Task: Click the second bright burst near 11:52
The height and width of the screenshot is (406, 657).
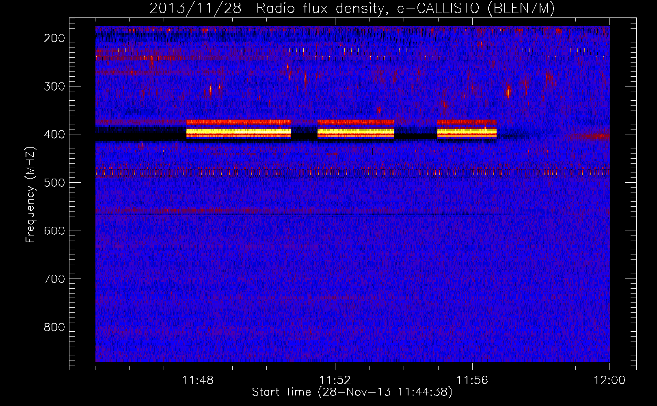Action: point(356,129)
